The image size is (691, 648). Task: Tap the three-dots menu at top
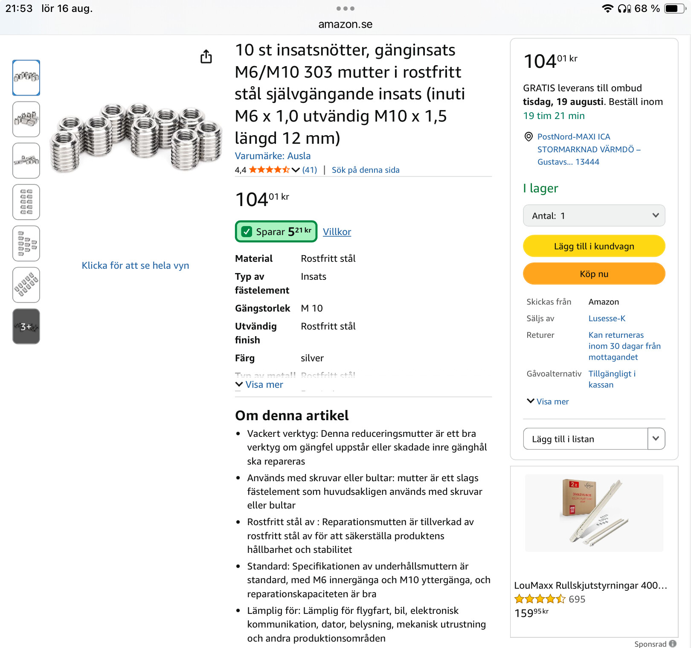tap(345, 9)
